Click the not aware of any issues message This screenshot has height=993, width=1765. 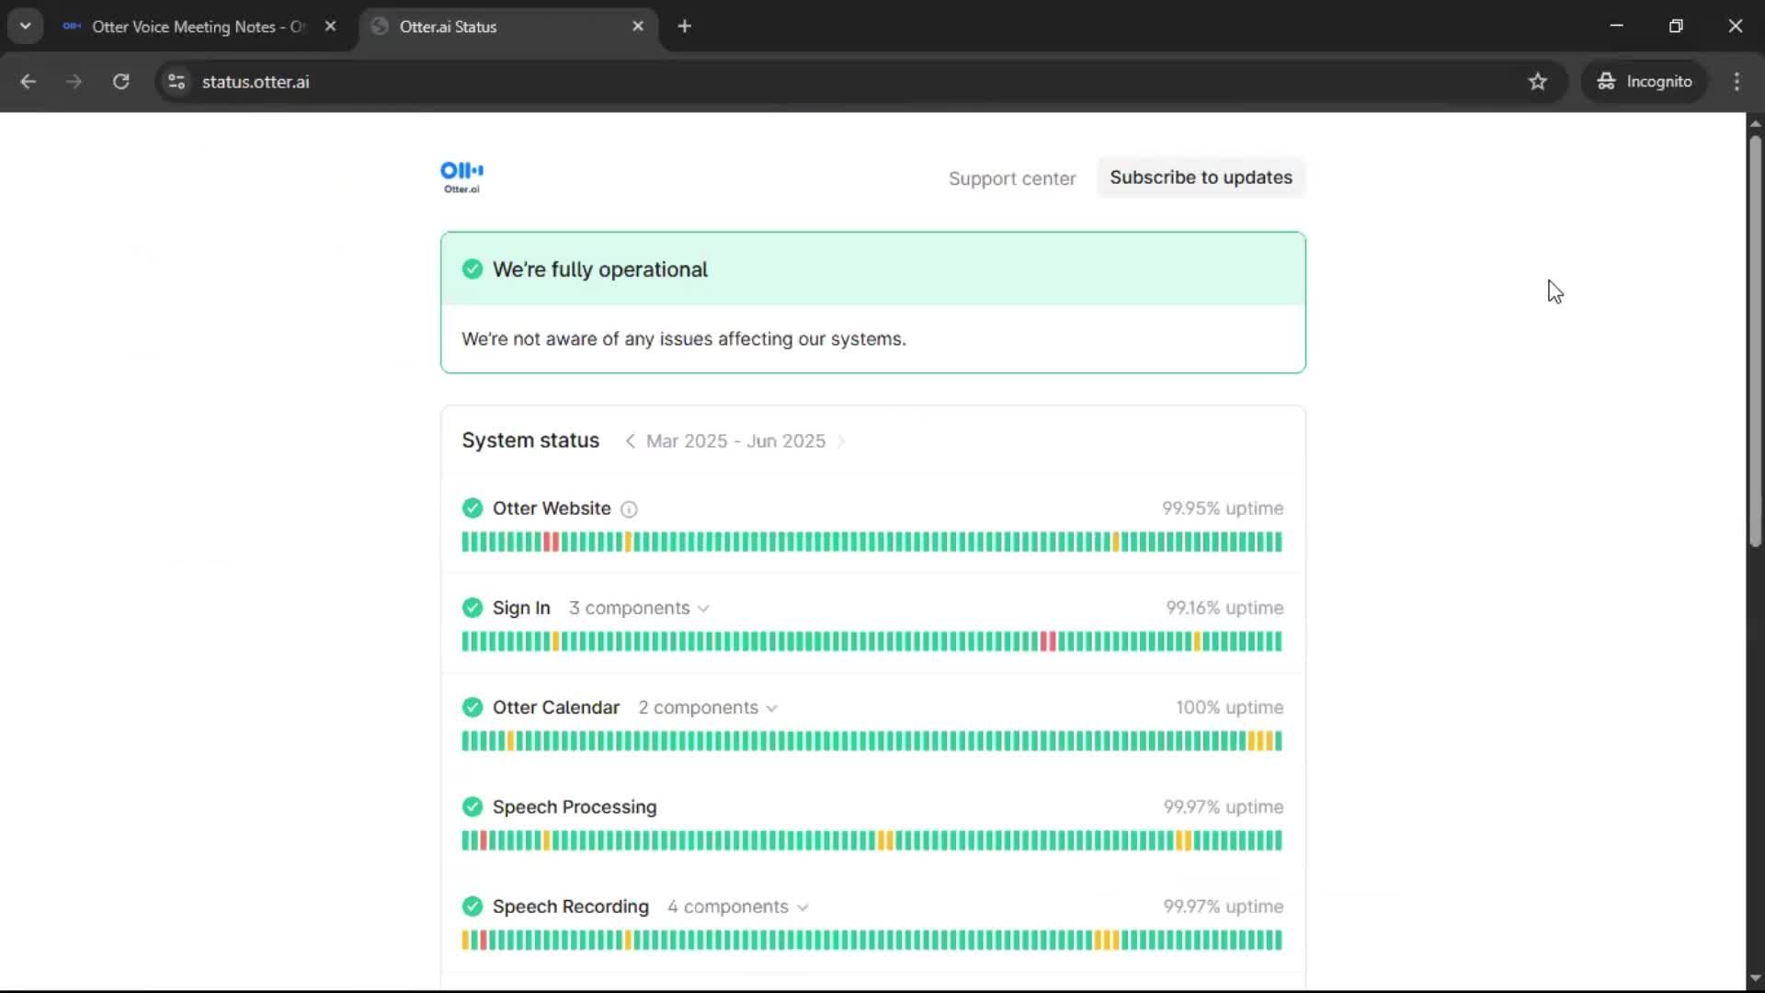[684, 339]
